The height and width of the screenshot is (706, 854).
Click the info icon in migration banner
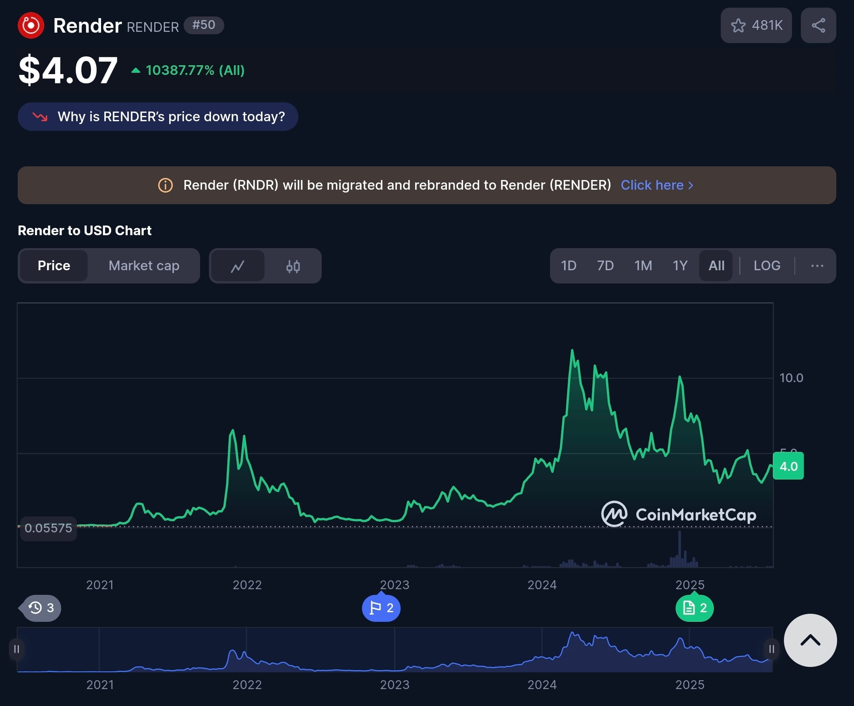coord(165,185)
